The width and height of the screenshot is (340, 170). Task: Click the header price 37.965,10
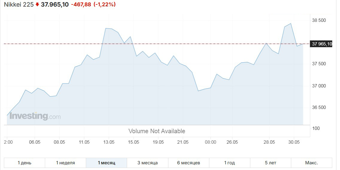(55, 4)
